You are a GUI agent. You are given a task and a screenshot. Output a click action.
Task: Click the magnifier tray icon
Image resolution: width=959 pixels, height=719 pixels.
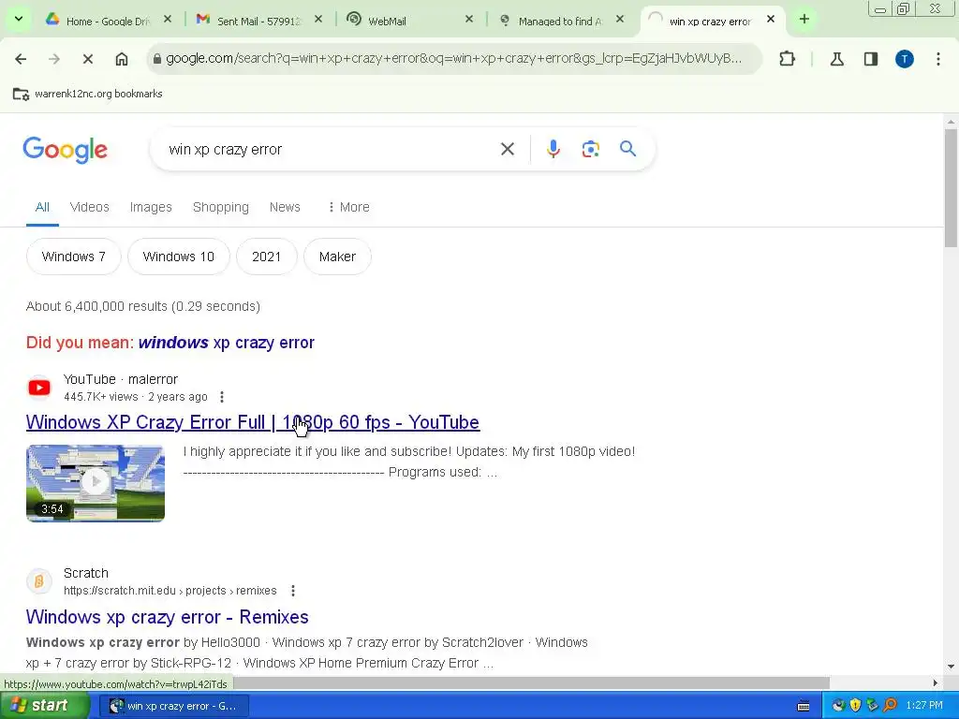pos(890,706)
